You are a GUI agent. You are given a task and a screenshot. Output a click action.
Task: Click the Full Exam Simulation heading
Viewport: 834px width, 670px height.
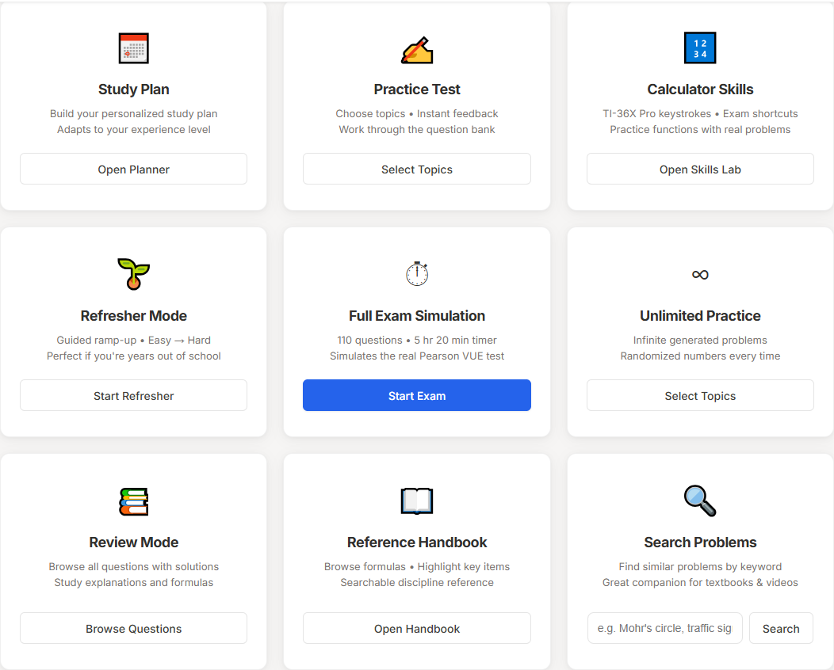[x=417, y=316]
